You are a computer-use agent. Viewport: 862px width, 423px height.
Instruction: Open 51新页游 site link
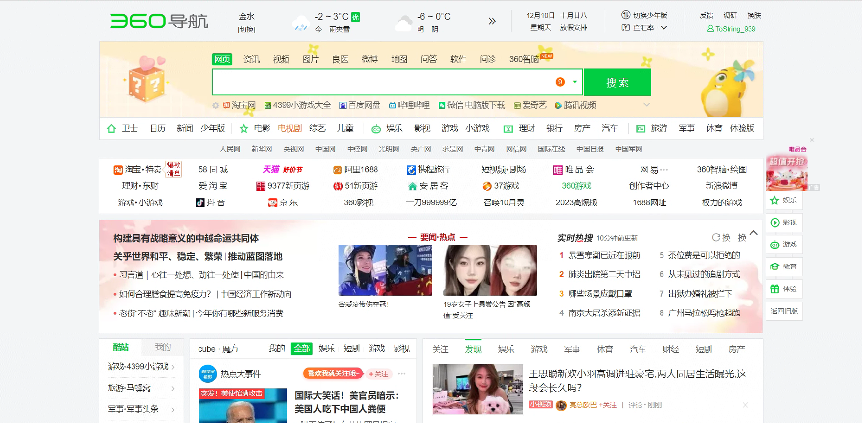pos(355,186)
